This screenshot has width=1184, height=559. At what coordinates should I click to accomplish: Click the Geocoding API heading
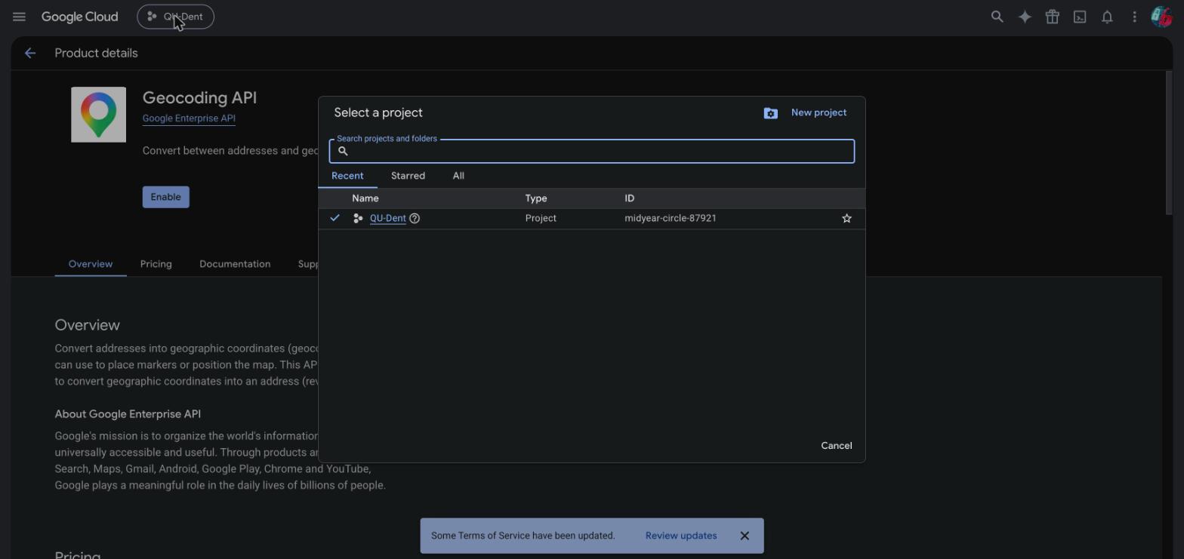pos(199,97)
